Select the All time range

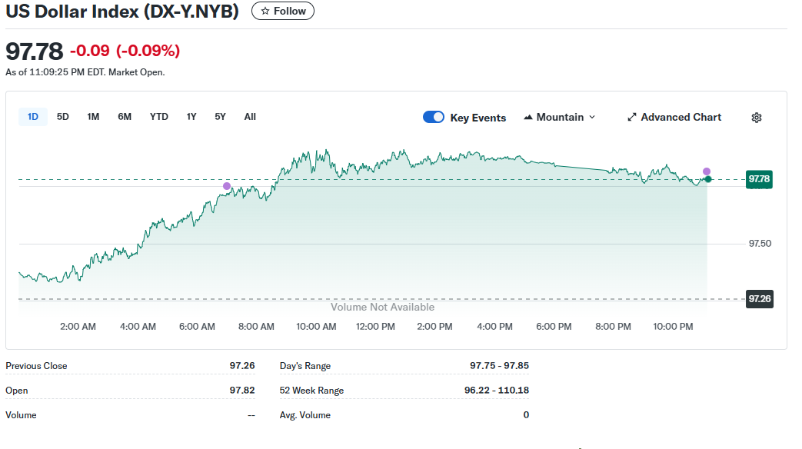pos(250,117)
